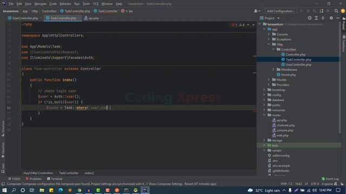Click the Run (play) icon
Screen dimensions: 346x194
click(x=302, y=11)
